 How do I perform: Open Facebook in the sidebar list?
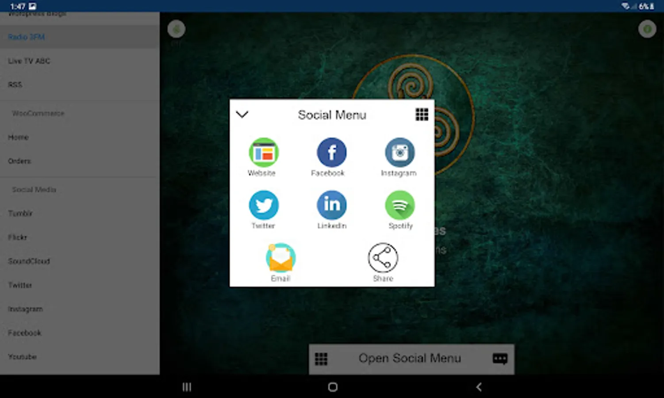tap(80, 333)
